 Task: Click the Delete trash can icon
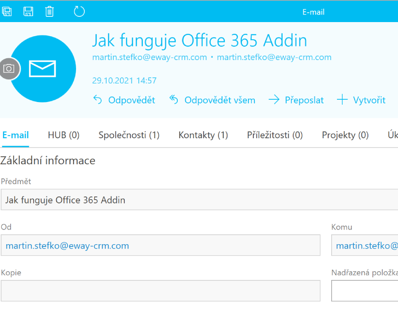(50, 11)
